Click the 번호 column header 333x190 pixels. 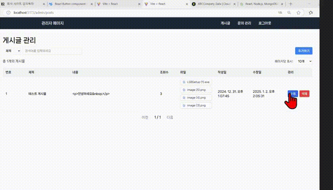8,72
